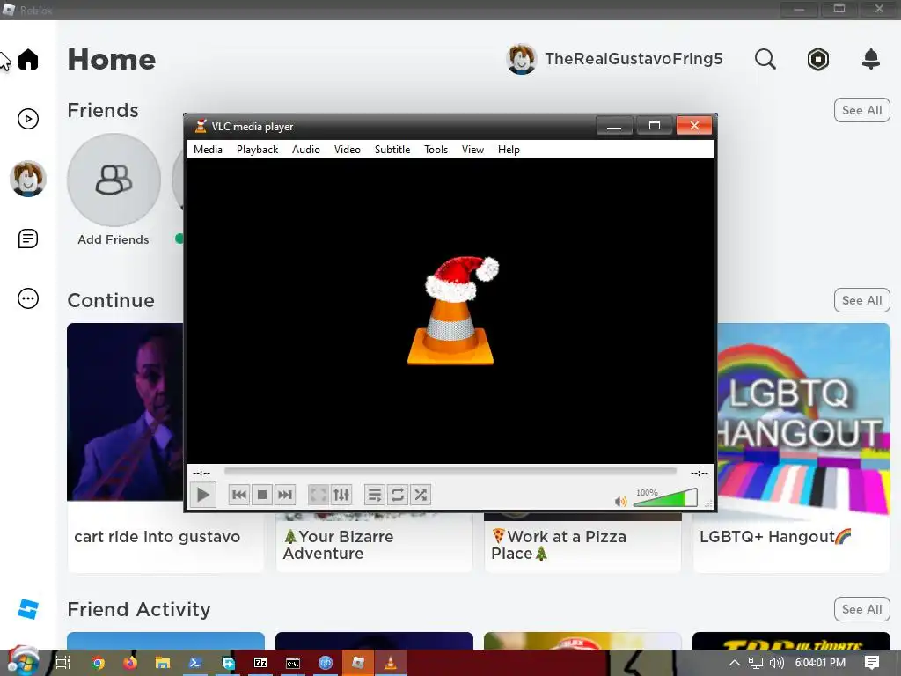Click See All beside Continue

(862, 300)
